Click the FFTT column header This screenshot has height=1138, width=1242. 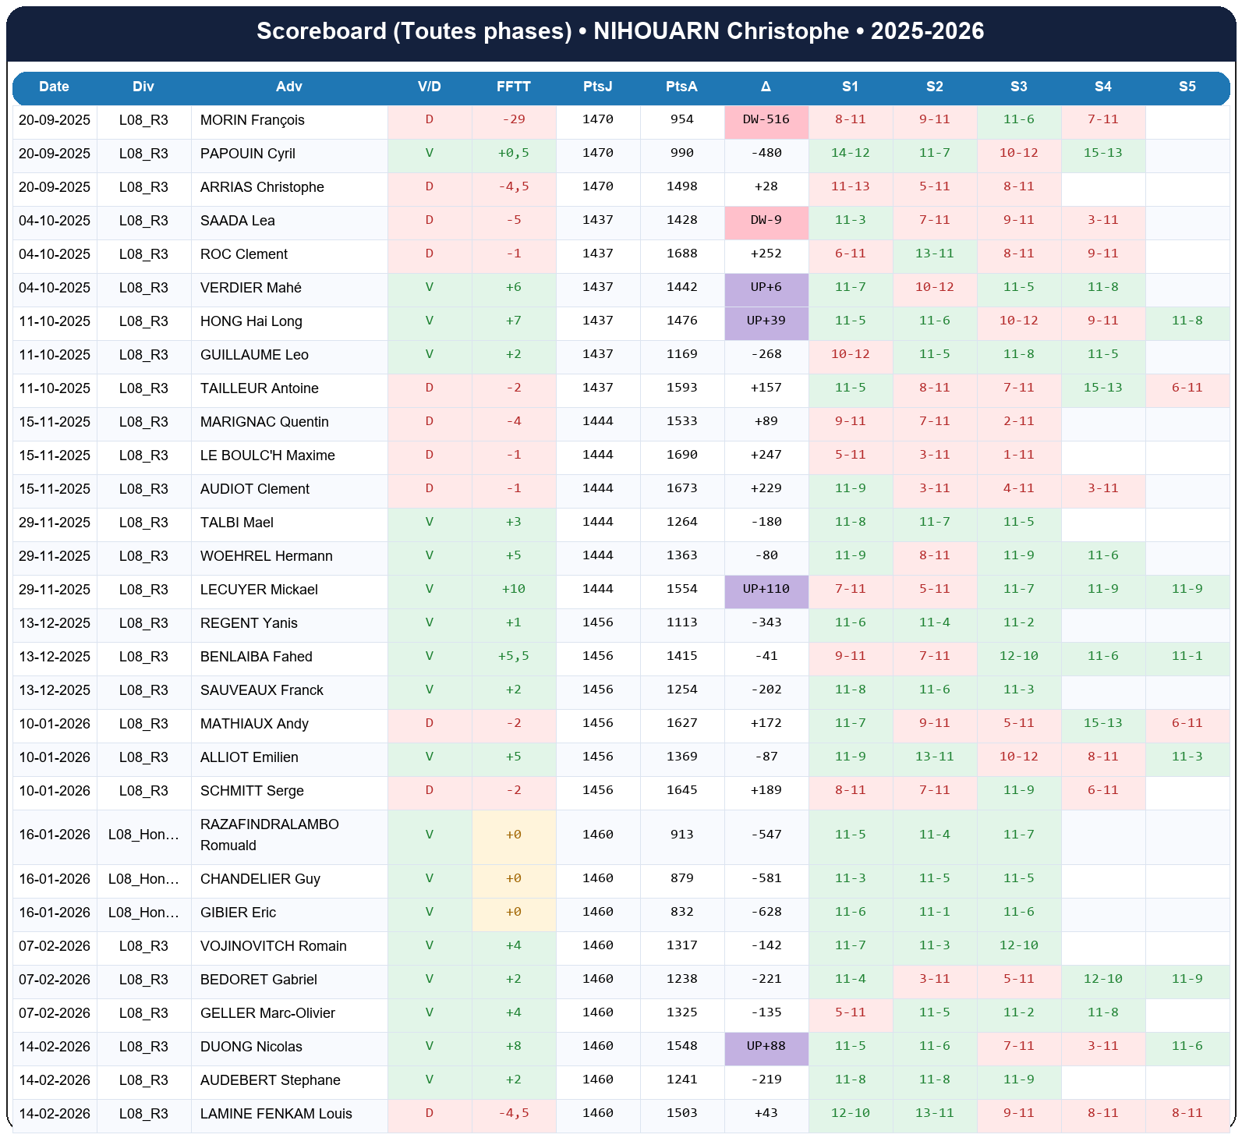(513, 87)
